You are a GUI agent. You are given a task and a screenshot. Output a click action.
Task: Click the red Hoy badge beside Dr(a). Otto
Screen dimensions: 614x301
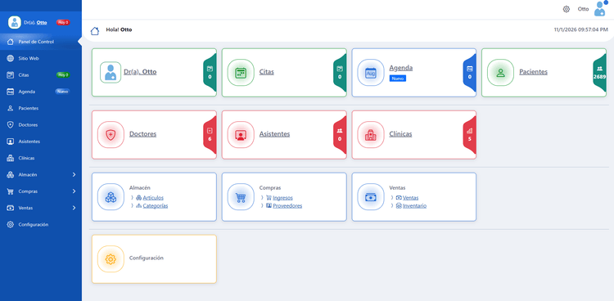pyautogui.click(x=63, y=22)
